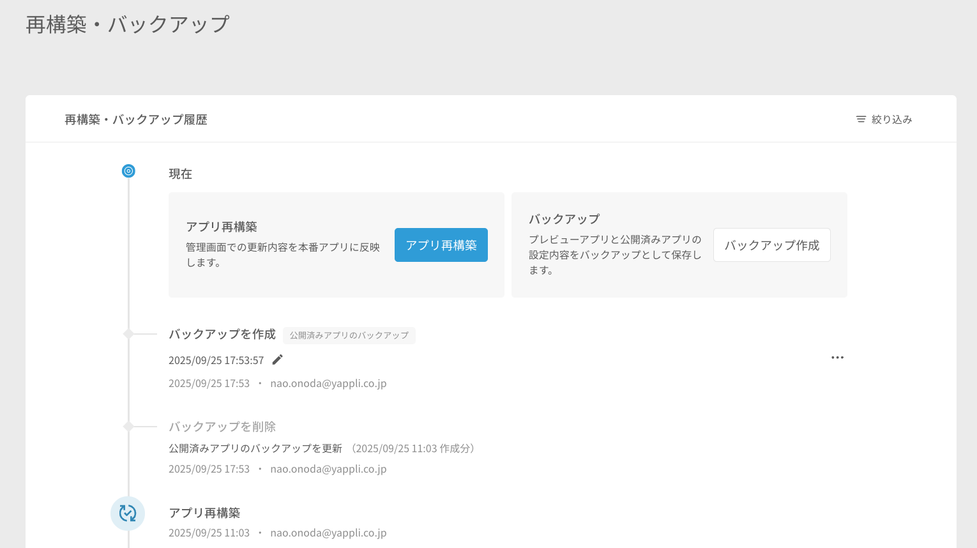Image resolution: width=977 pixels, height=548 pixels.
Task: Click the 再構築・バックアップ履歴 section heading
Action: (x=136, y=119)
